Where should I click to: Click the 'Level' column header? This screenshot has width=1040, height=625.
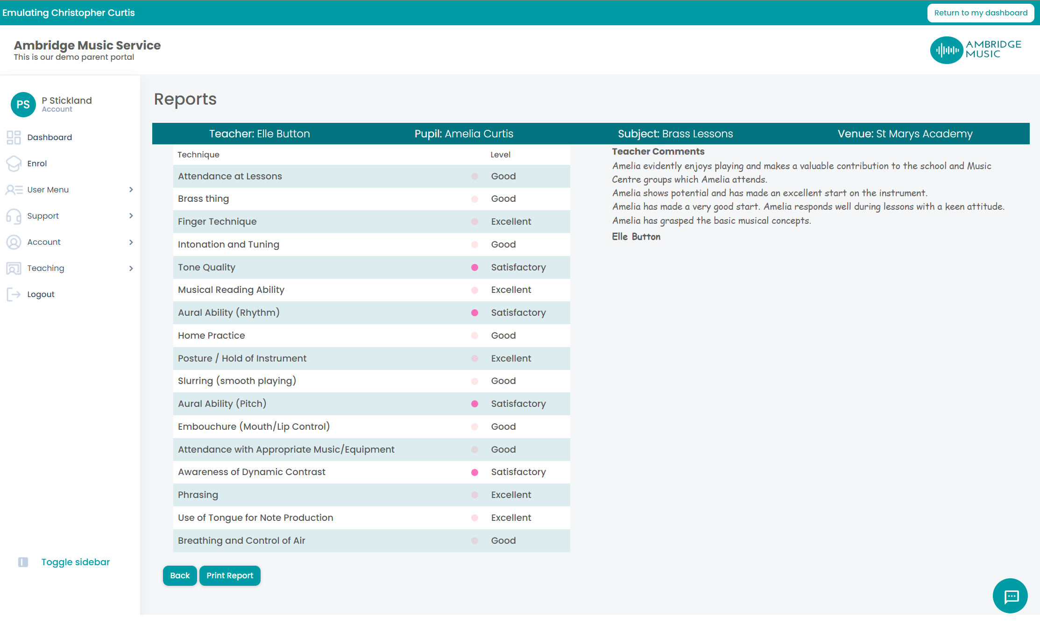tap(500, 155)
